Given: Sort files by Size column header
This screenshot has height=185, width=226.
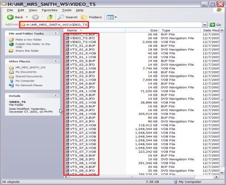Looking at the screenshot, I should click(142, 30).
